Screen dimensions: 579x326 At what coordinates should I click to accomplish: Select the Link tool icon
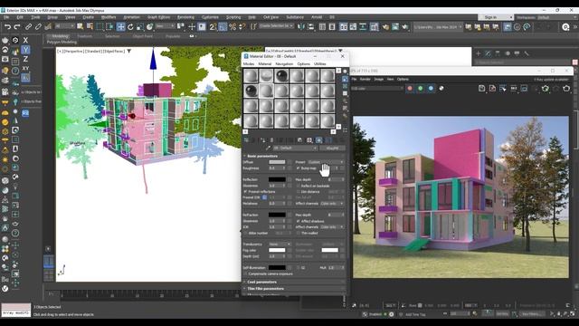(28, 26)
